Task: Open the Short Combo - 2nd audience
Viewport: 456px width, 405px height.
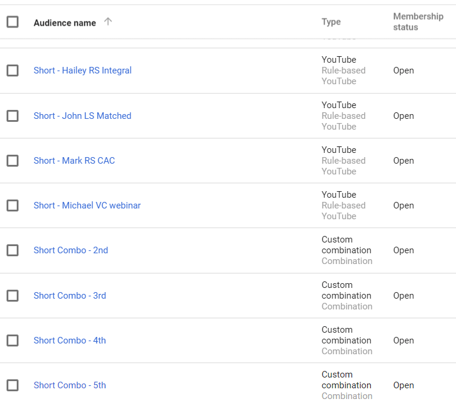Action: pyautogui.click(x=70, y=250)
